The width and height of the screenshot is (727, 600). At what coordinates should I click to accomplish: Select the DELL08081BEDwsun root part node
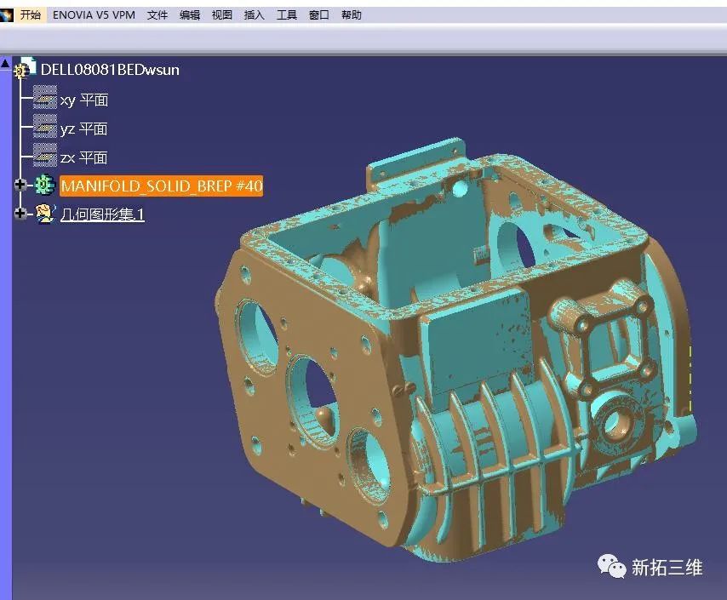110,70
